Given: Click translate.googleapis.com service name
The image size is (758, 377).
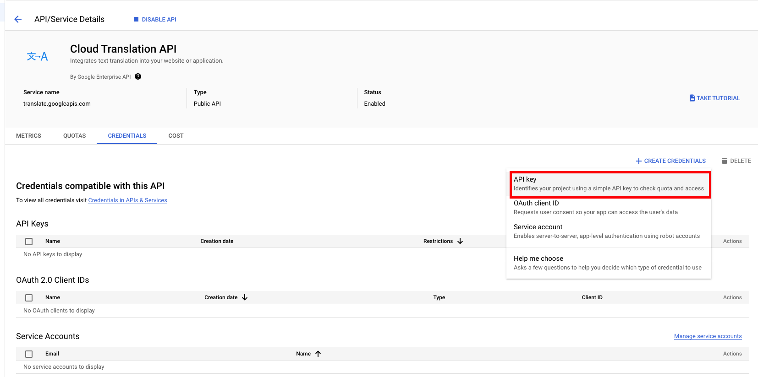Looking at the screenshot, I should pyautogui.click(x=57, y=104).
